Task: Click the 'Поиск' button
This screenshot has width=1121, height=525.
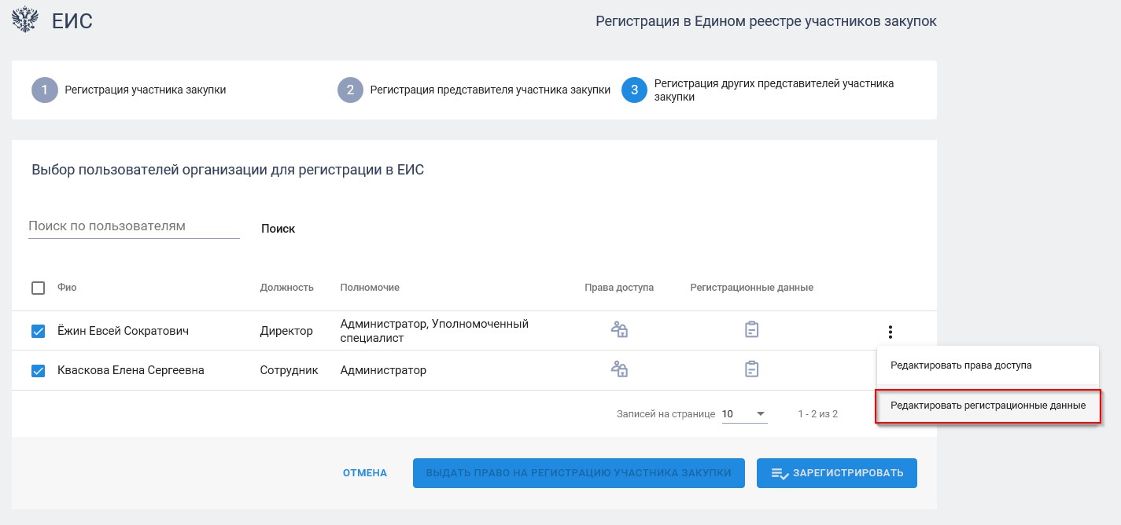Action: pos(278,229)
